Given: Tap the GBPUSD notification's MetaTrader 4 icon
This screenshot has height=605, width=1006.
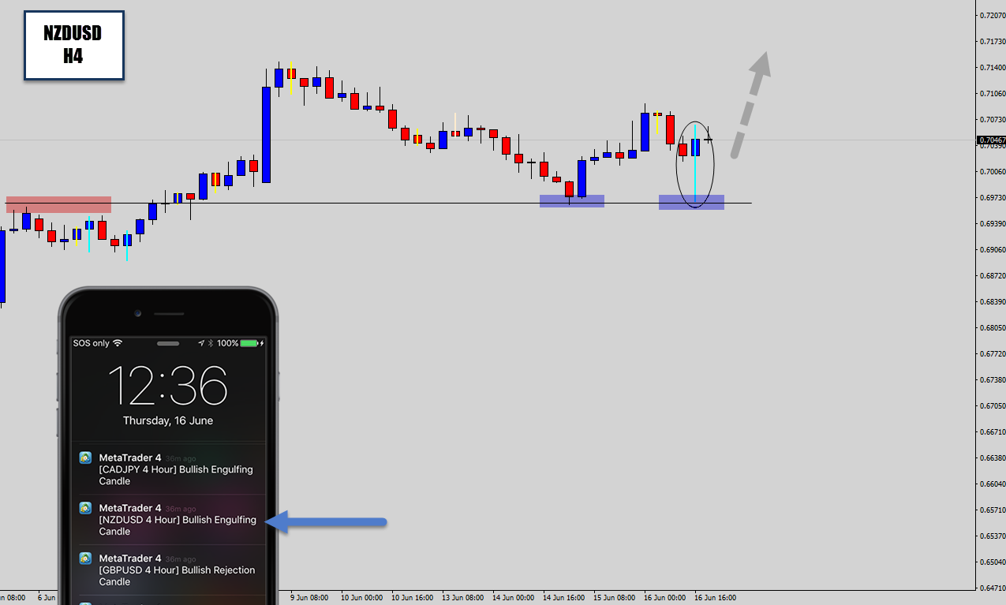Looking at the screenshot, I should pos(85,558).
